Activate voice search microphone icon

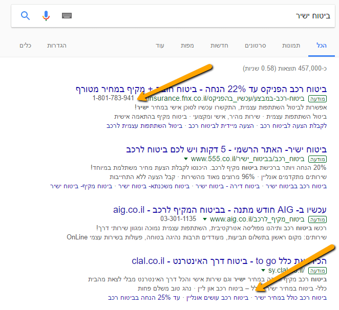[x=46, y=15]
